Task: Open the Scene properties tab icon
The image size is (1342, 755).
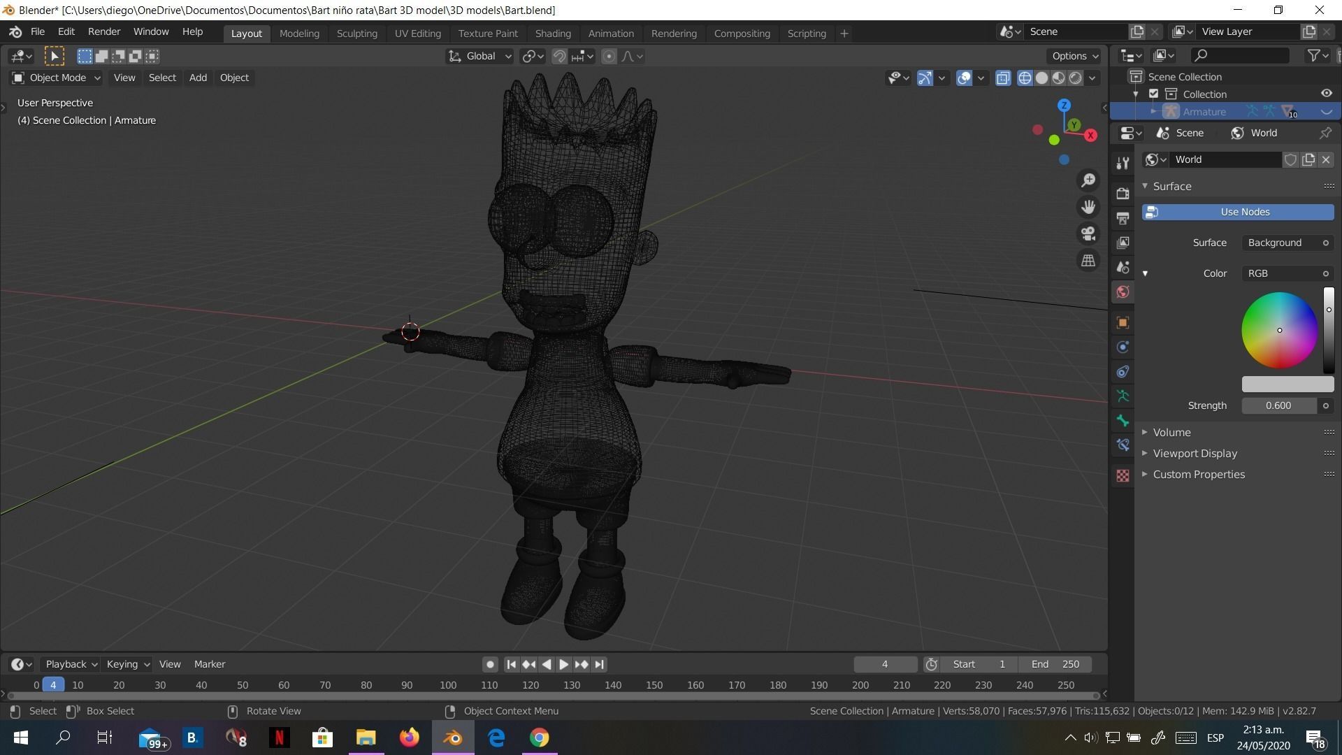Action: tap(1123, 267)
